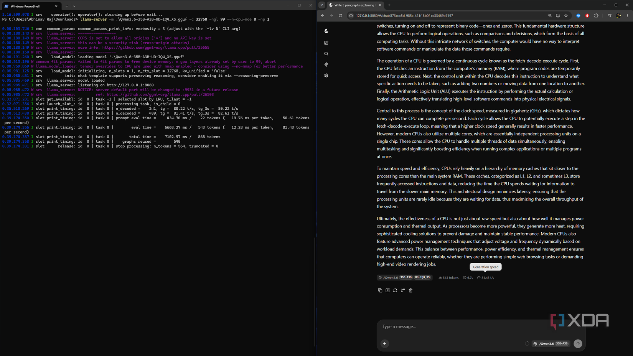Copy the assistant response
Screen dimensions: 633x356
(x=380, y=290)
